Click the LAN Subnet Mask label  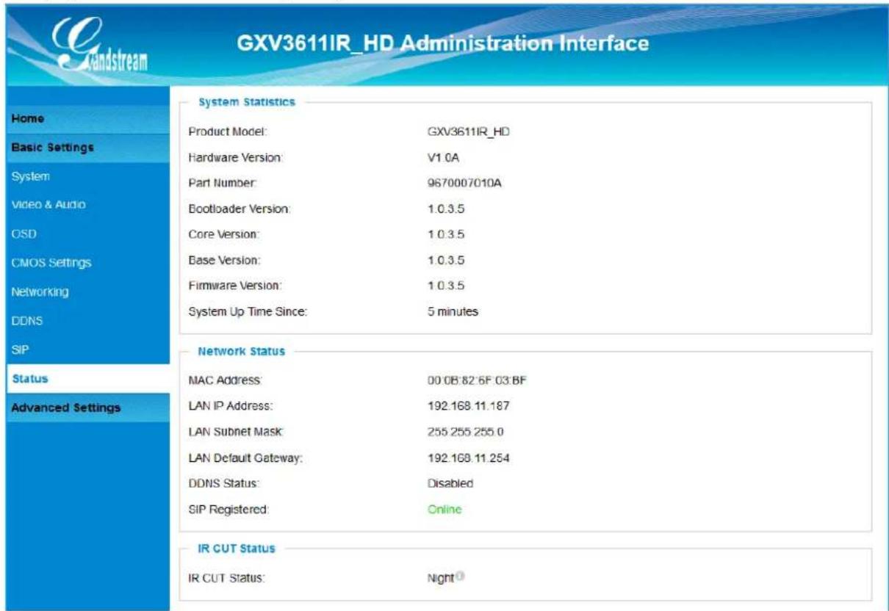coord(237,433)
